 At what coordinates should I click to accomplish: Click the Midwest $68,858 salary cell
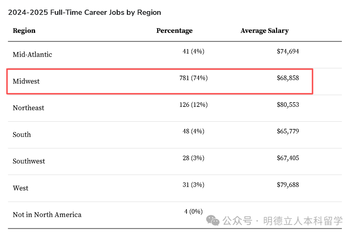coord(288,78)
